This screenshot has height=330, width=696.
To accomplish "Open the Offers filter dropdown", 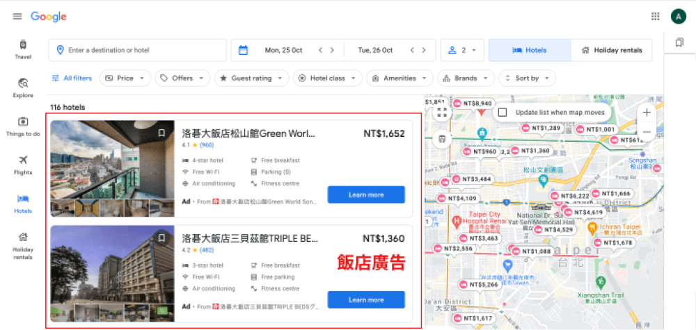I will coord(182,78).
